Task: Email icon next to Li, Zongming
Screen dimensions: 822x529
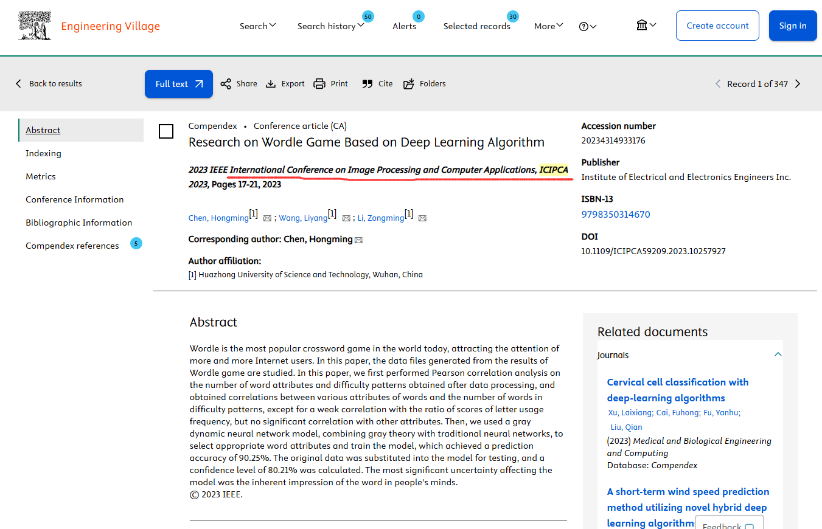Action: point(422,218)
